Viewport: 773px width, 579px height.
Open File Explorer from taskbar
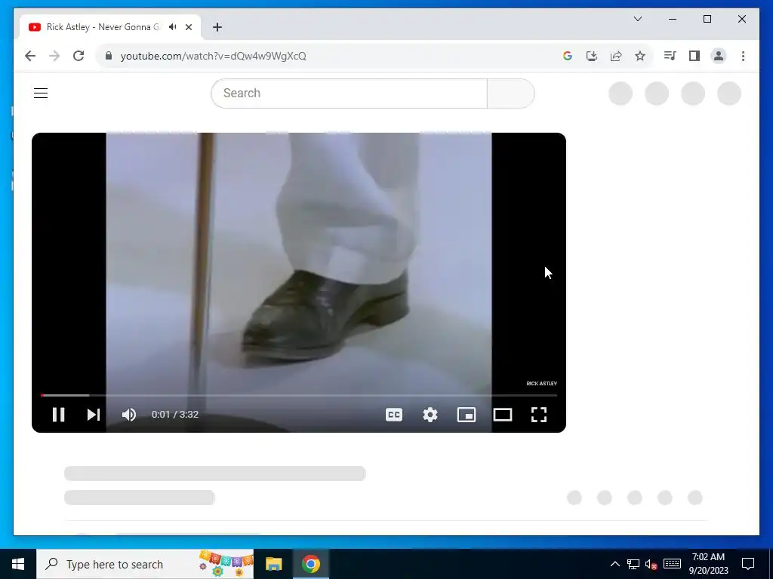273,564
